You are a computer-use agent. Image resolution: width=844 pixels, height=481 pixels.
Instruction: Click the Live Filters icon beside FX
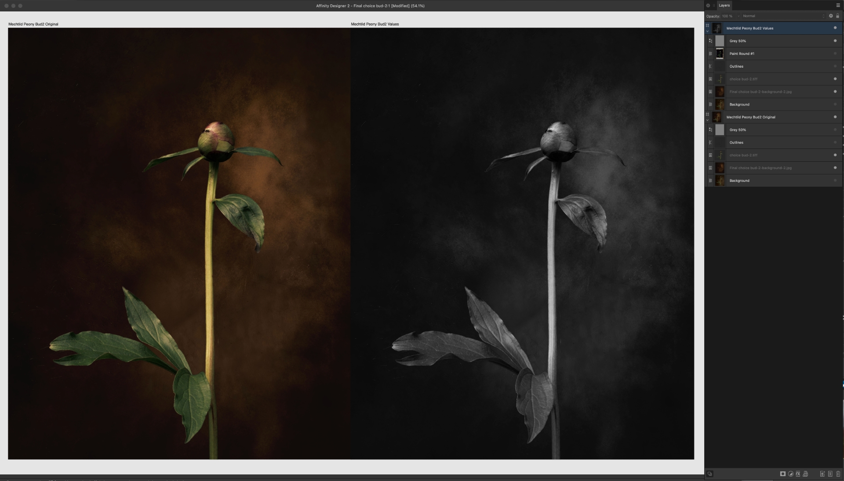(x=805, y=474)
